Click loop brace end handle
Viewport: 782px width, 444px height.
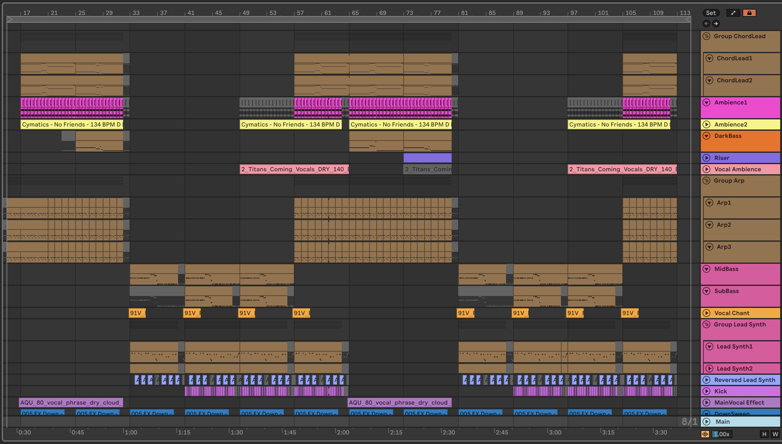[x=688, y=19]
